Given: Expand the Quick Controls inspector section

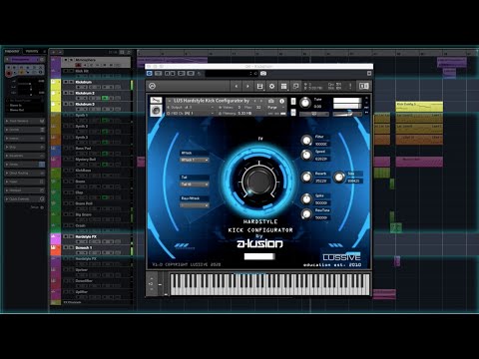Looking at the screenshot, I should point(24,198).
